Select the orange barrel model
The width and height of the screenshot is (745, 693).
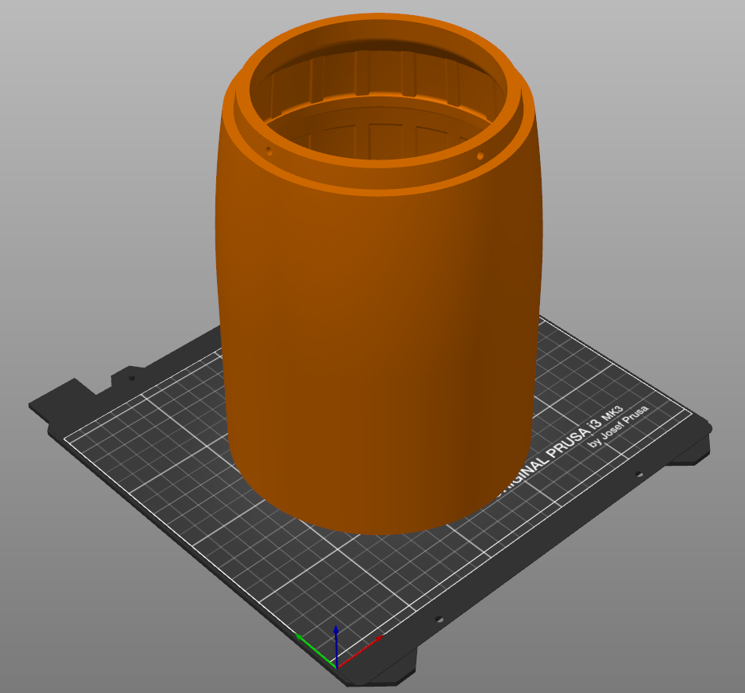[375, 319]
